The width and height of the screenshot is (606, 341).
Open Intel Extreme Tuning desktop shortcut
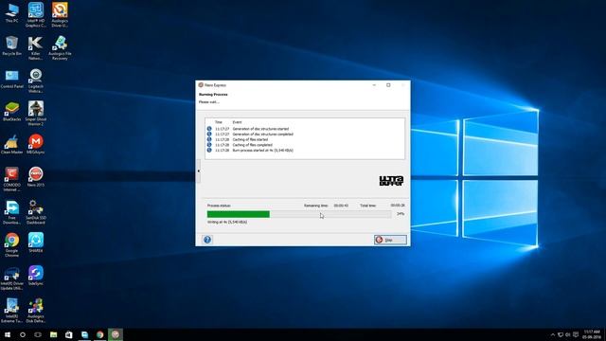click(11, 311)
